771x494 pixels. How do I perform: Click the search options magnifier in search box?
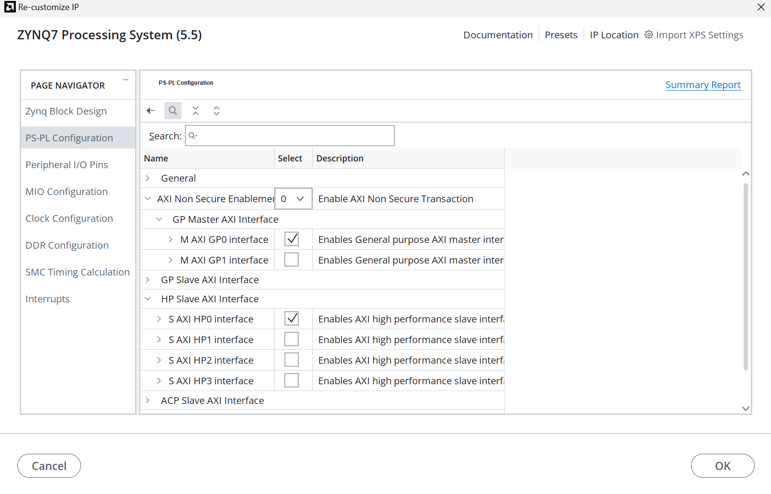pos(193,136)
